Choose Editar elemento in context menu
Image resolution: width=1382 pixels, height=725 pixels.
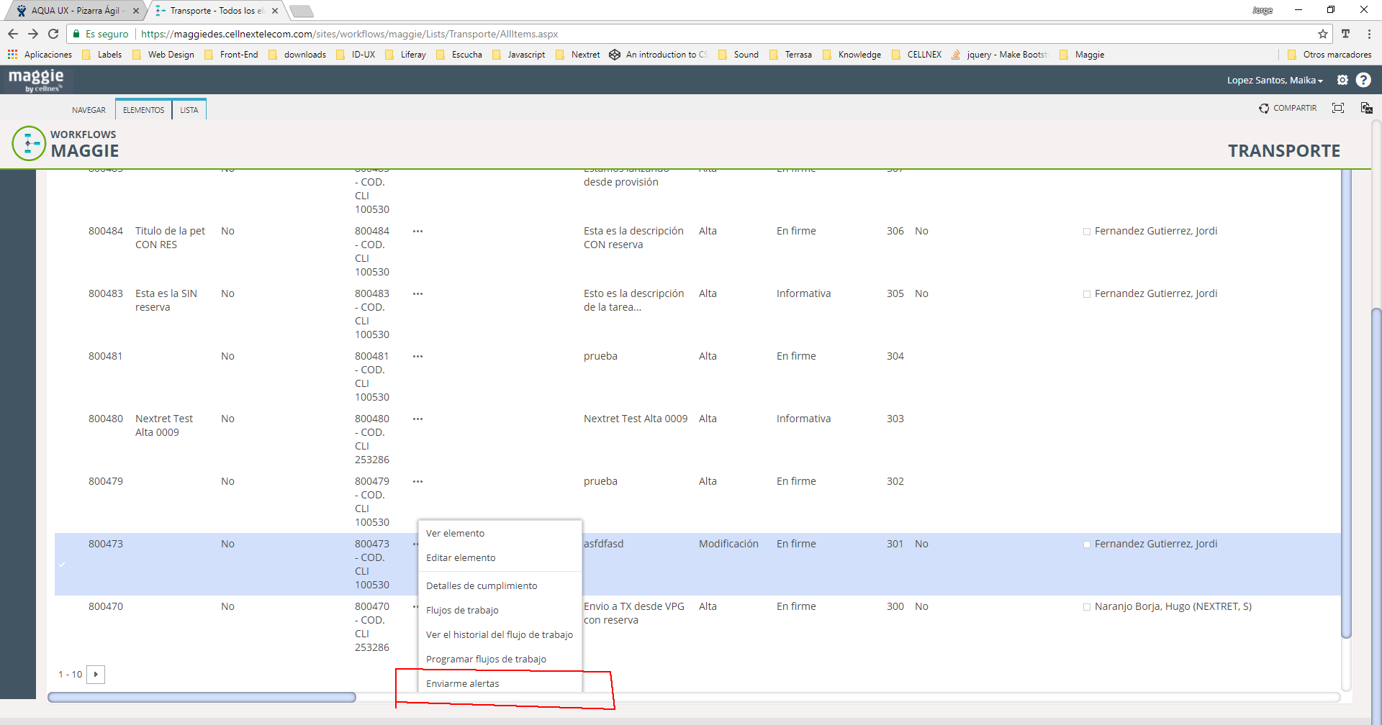500,557
